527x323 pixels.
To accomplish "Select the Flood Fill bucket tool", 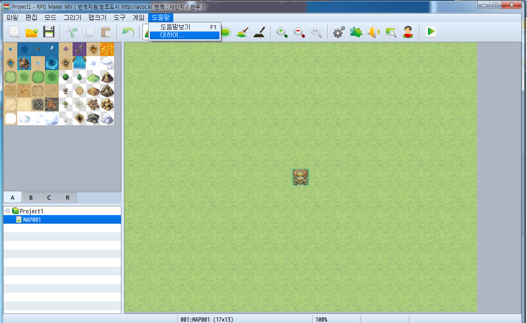I will 242,32.
